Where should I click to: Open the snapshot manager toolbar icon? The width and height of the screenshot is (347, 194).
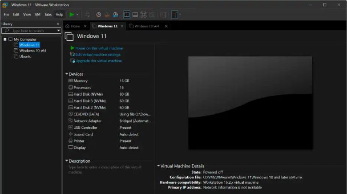point(115,15)
